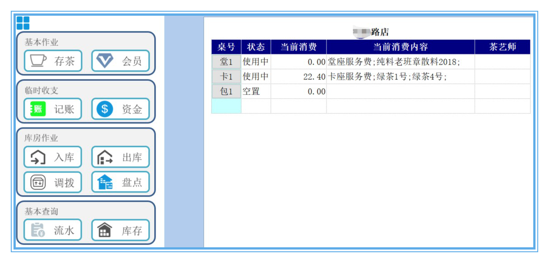Click 茶艺师 column header

pos(503,47)
